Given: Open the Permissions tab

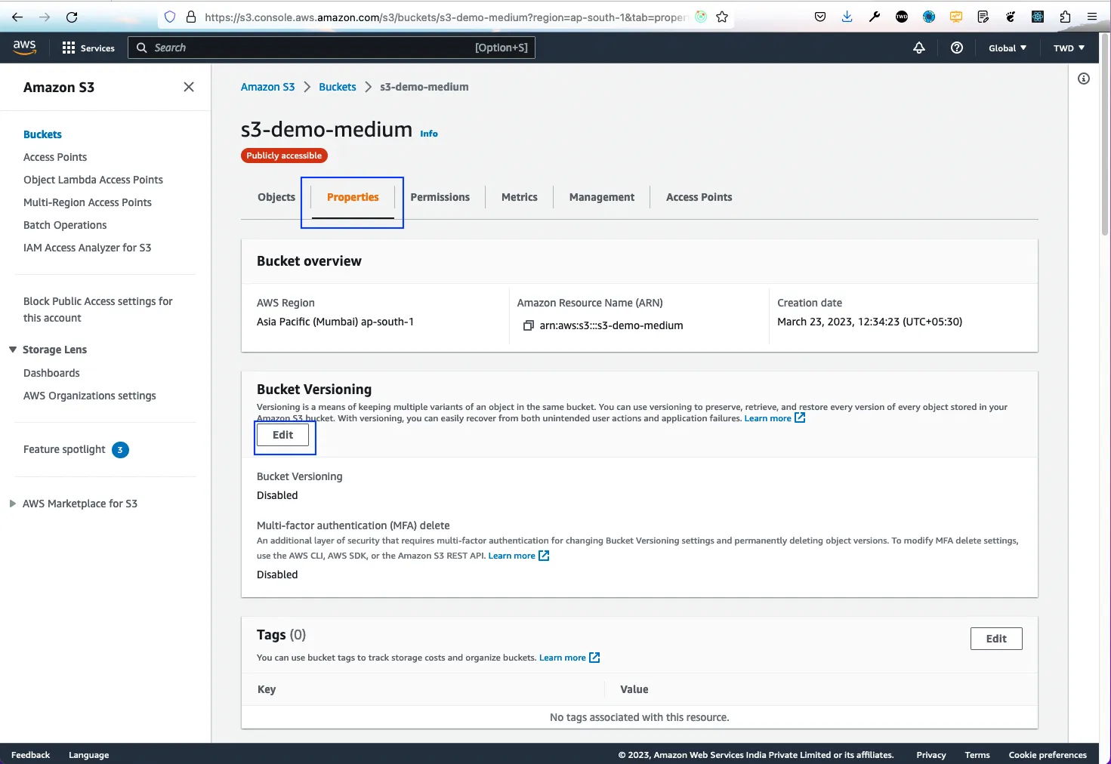Looking at the screenshot, I should pos(440,197).
